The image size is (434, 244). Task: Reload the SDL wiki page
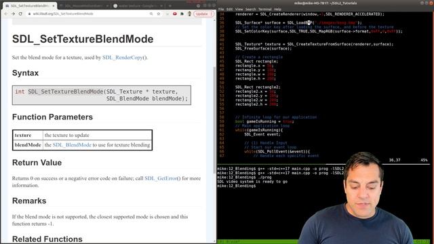pos(20,14)
